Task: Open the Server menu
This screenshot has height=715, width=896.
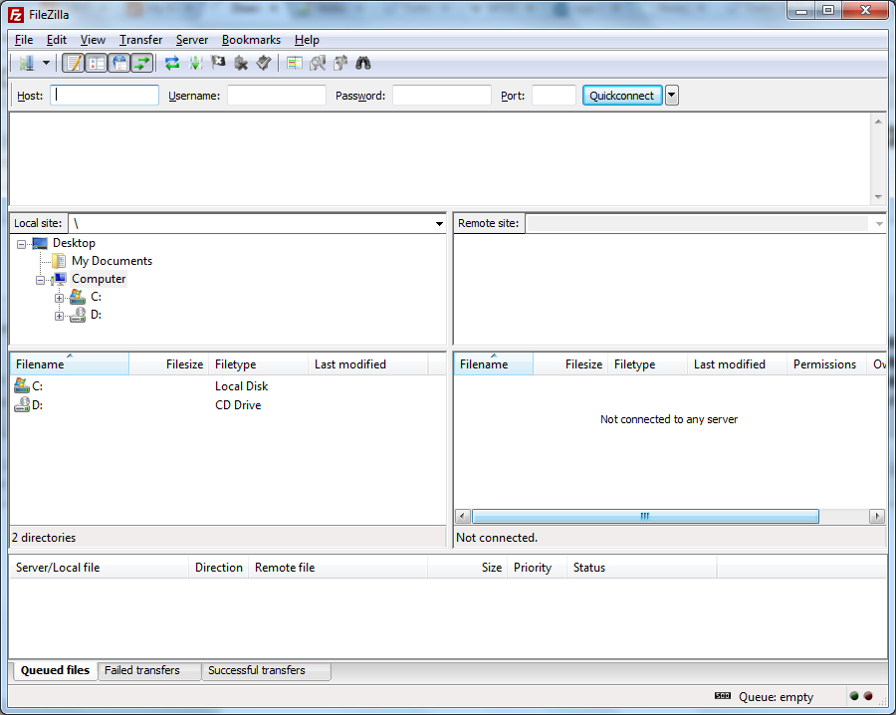Action: (191, 40)
